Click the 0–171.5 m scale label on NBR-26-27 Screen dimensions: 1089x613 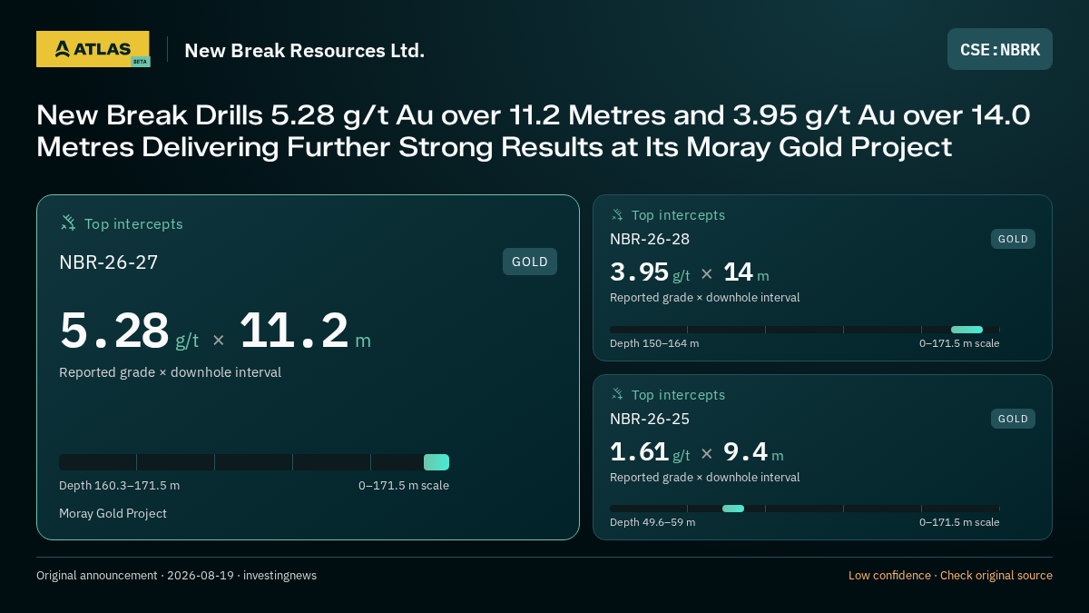pyautogui.click(x=404, y=486)
